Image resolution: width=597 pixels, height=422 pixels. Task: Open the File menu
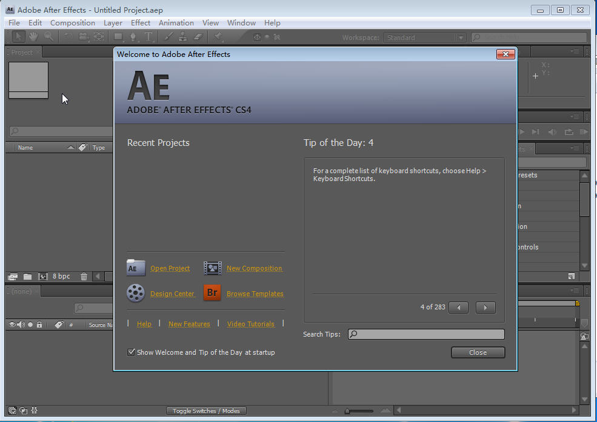[14, 23]
